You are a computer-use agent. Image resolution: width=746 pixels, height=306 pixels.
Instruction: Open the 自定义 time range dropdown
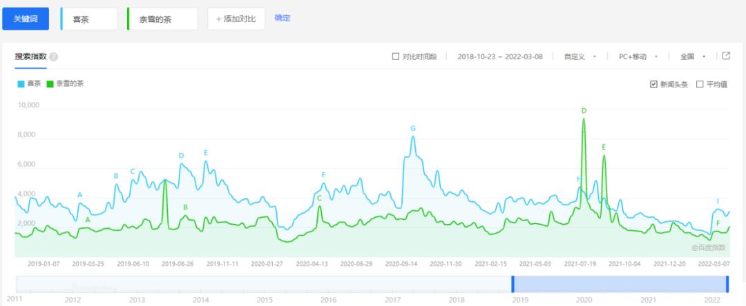click(x=579, y=57)
